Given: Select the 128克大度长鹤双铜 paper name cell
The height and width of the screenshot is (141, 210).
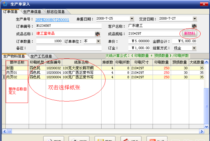Looking at the screenshot, I should (x=82, y=68).
